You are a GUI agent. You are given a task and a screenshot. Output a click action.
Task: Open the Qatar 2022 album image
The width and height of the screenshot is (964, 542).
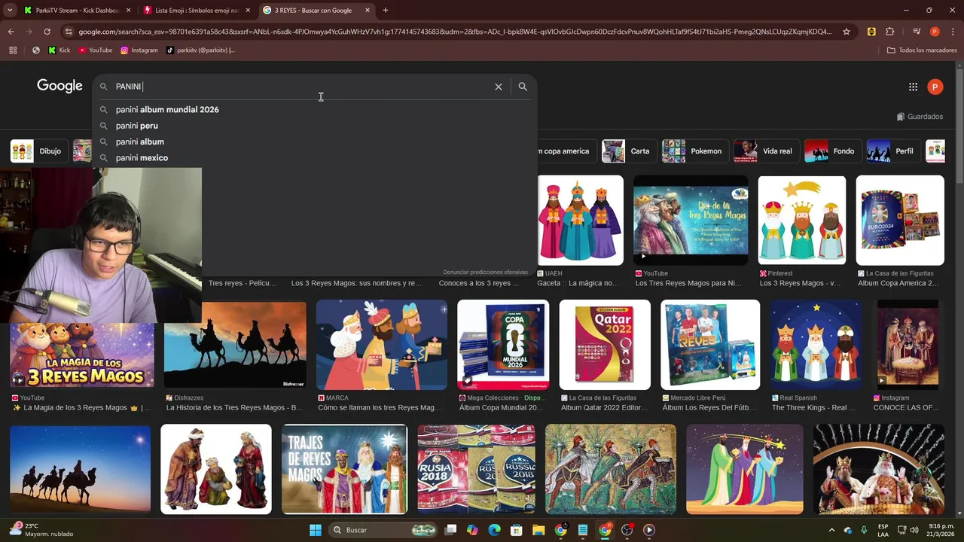(605, 345)
